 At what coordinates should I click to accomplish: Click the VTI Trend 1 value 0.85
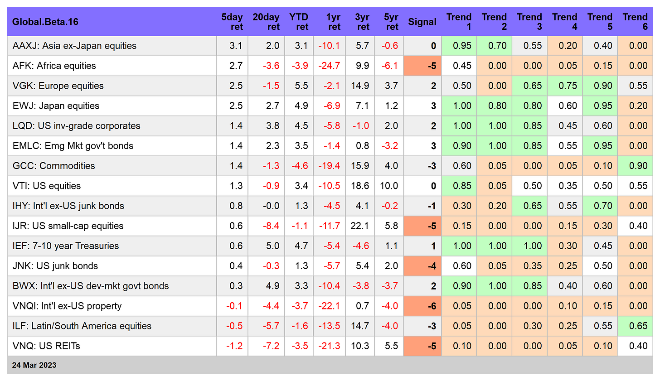pos(459,186)
